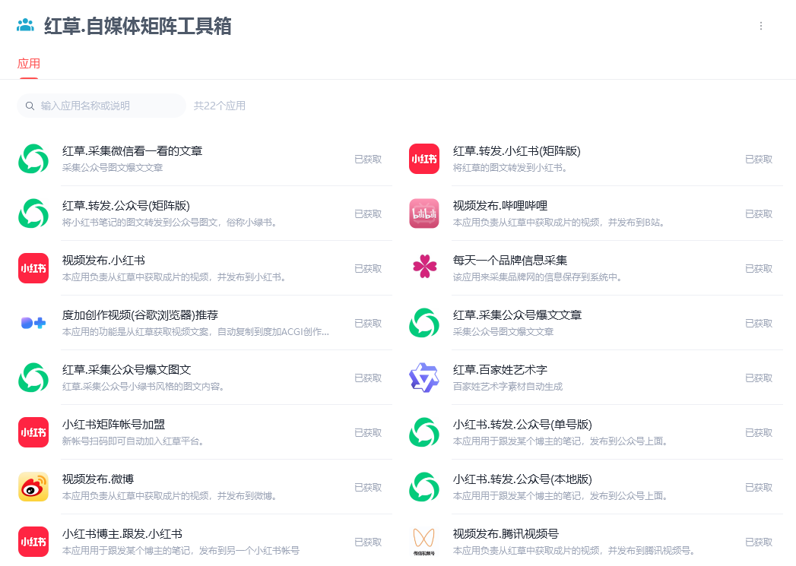Select the title 小红书.转发.公众号(单号版)
This screenshot has height=566, width=796.
click(x=523, y=425)
